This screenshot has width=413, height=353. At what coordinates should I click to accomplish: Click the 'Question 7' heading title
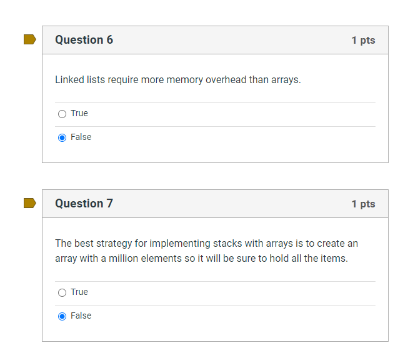[x=84, y=204]
